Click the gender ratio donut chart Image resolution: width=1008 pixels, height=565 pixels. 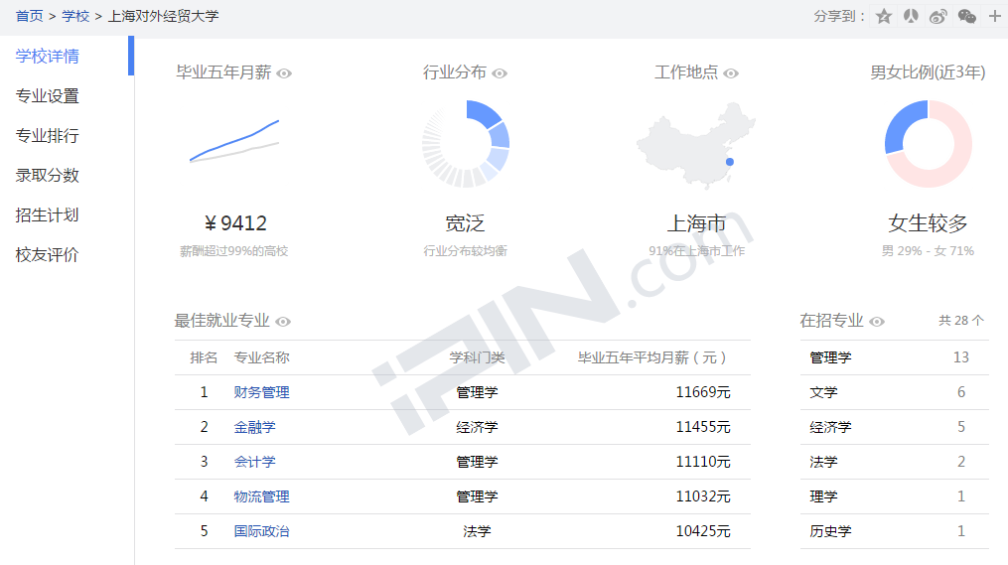coord(929,144)
